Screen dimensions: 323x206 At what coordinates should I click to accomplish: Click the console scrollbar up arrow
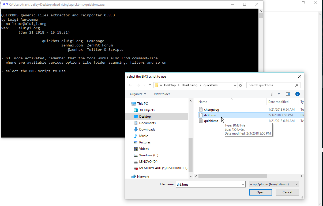tap(261, 11)
